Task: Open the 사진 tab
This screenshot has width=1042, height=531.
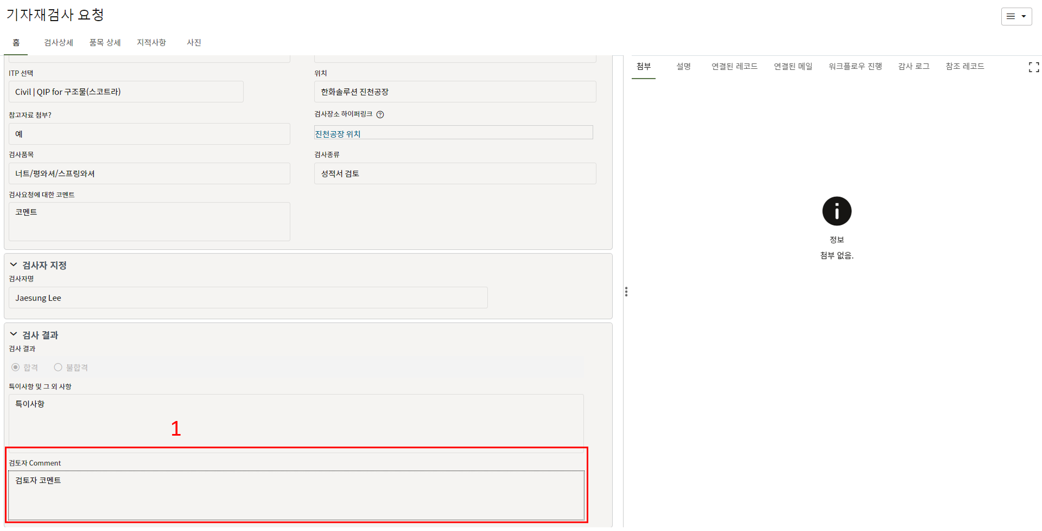Action: coord(194,43)
